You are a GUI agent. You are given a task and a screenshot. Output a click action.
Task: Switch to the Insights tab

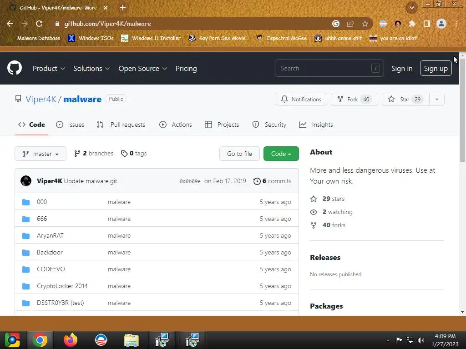pyautogui.click(x=316, y=125)
